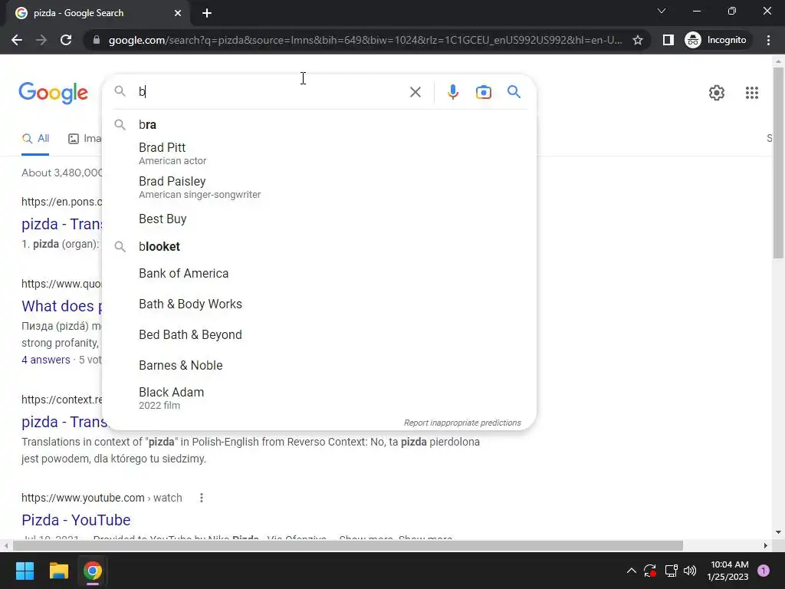This screenshot has height=589, width=785.
Task: Open the sync tray icon with red dot
Action: 650,571
